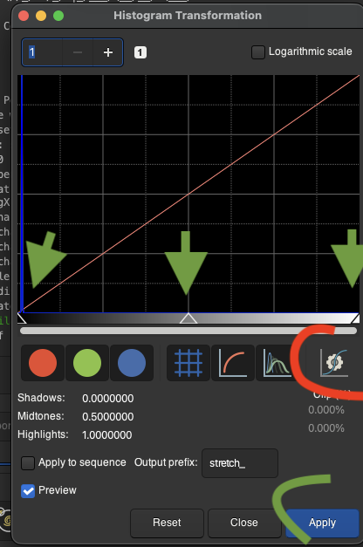Viewport: 363px width, 547px height.
Task: Increase zoom with the plus stepper
Action: click(x=108, y=52)
